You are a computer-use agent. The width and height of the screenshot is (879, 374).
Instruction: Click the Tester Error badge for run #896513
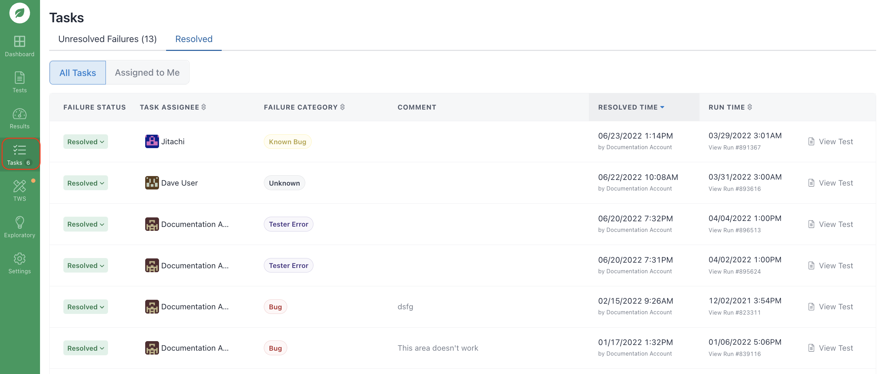289,224
